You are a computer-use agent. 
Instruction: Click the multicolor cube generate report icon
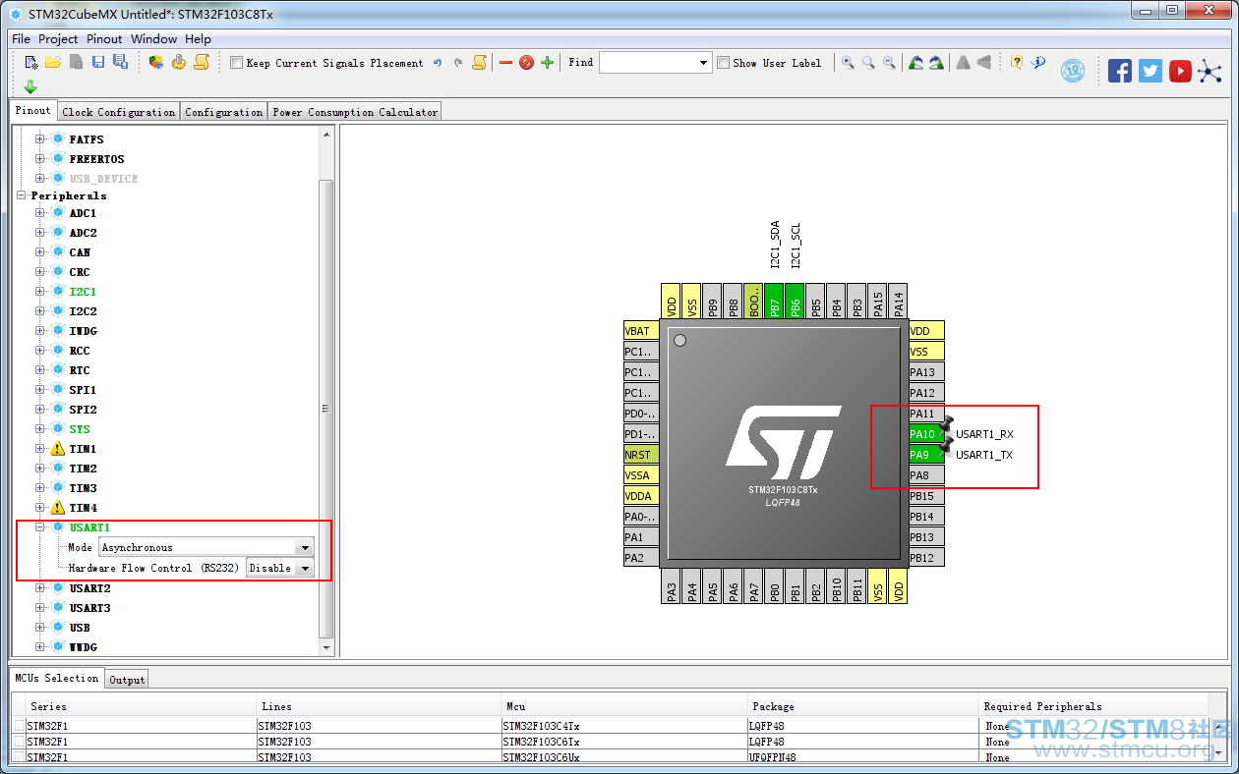click(155, 62)
